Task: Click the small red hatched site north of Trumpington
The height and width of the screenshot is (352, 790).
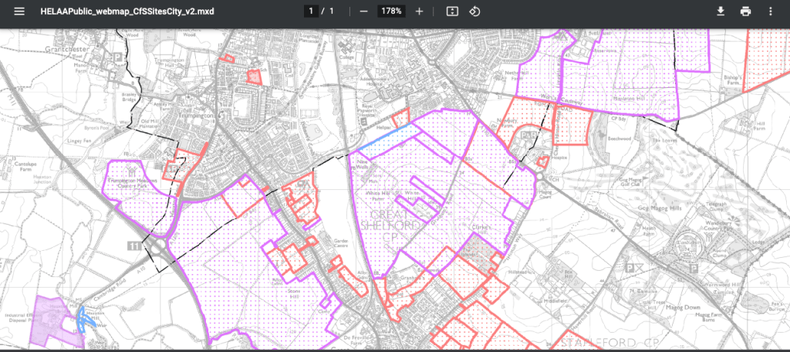Action: pyautogui.click(x=254, y=76)
